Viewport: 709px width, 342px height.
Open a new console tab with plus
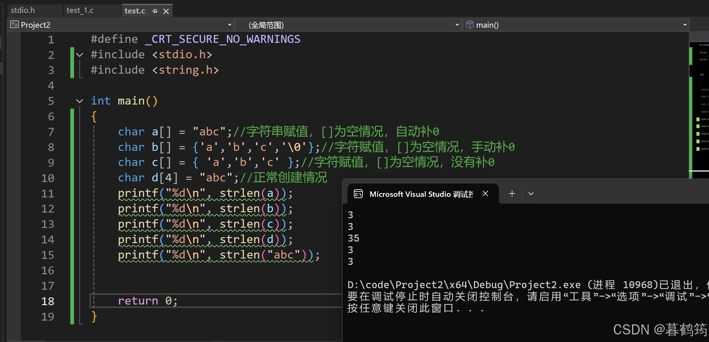point(512,194)
